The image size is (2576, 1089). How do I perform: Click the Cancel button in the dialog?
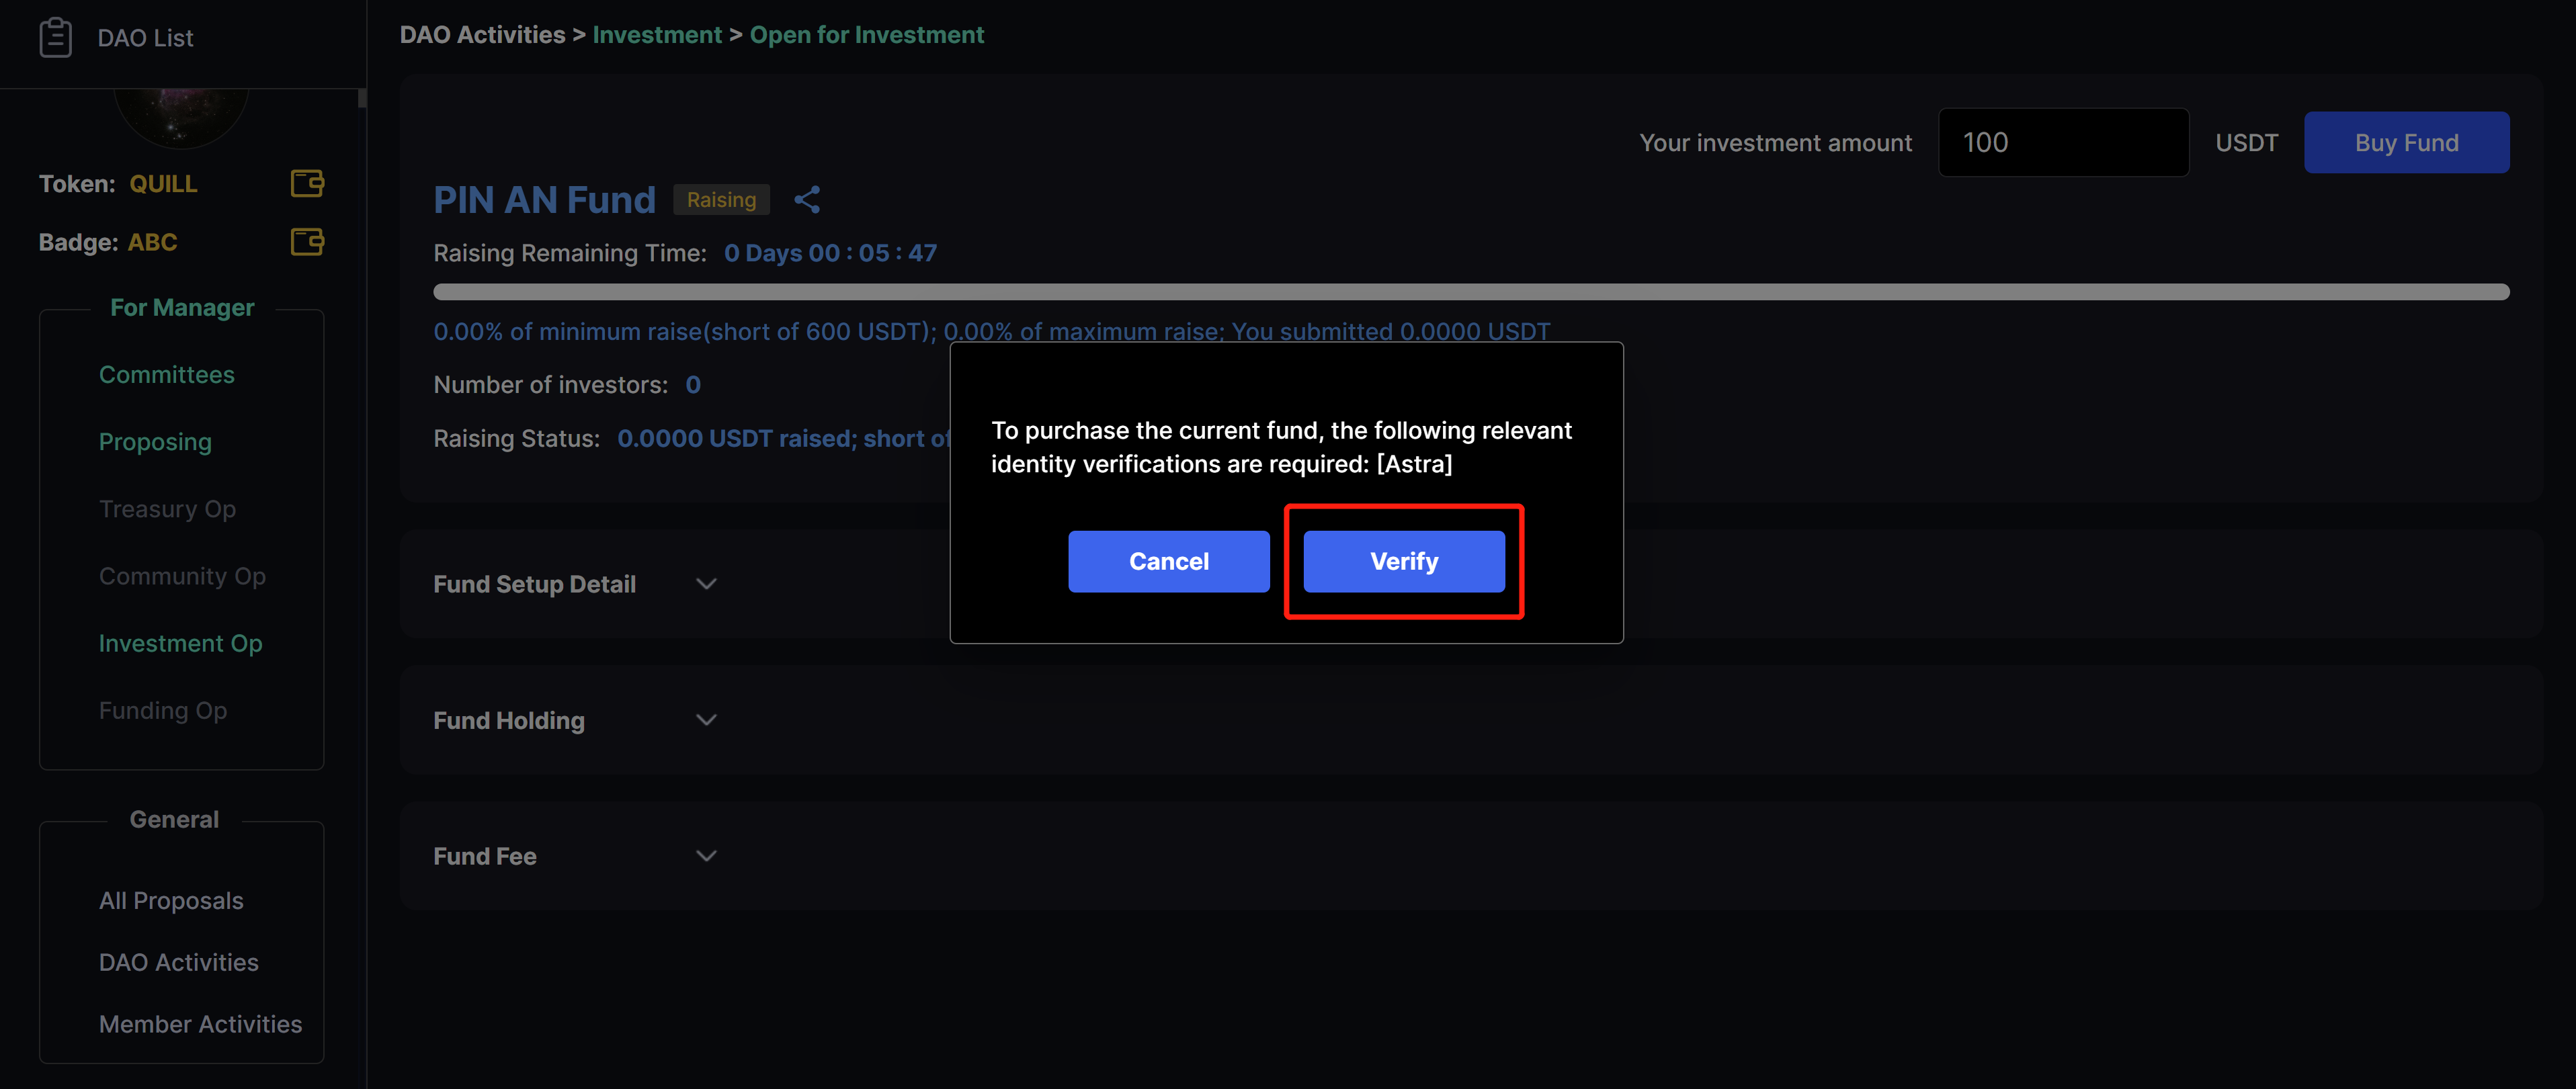pos(1169,562)
